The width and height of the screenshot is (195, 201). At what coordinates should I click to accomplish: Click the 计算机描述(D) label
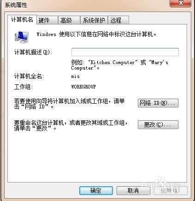point(33,52)
